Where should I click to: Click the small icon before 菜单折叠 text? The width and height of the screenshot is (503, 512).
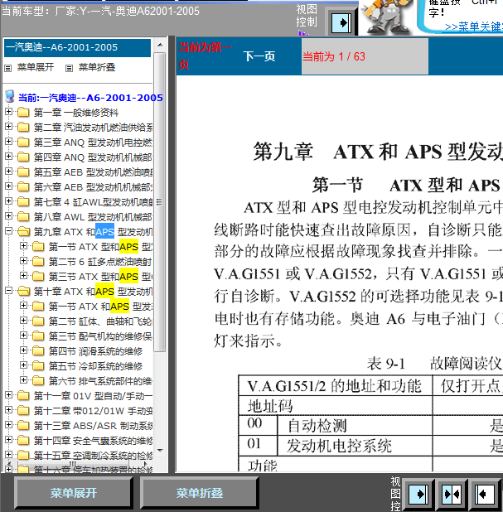(69, 68)
